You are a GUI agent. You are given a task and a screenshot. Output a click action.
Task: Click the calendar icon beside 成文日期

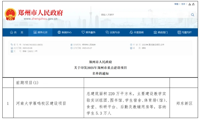12,48
